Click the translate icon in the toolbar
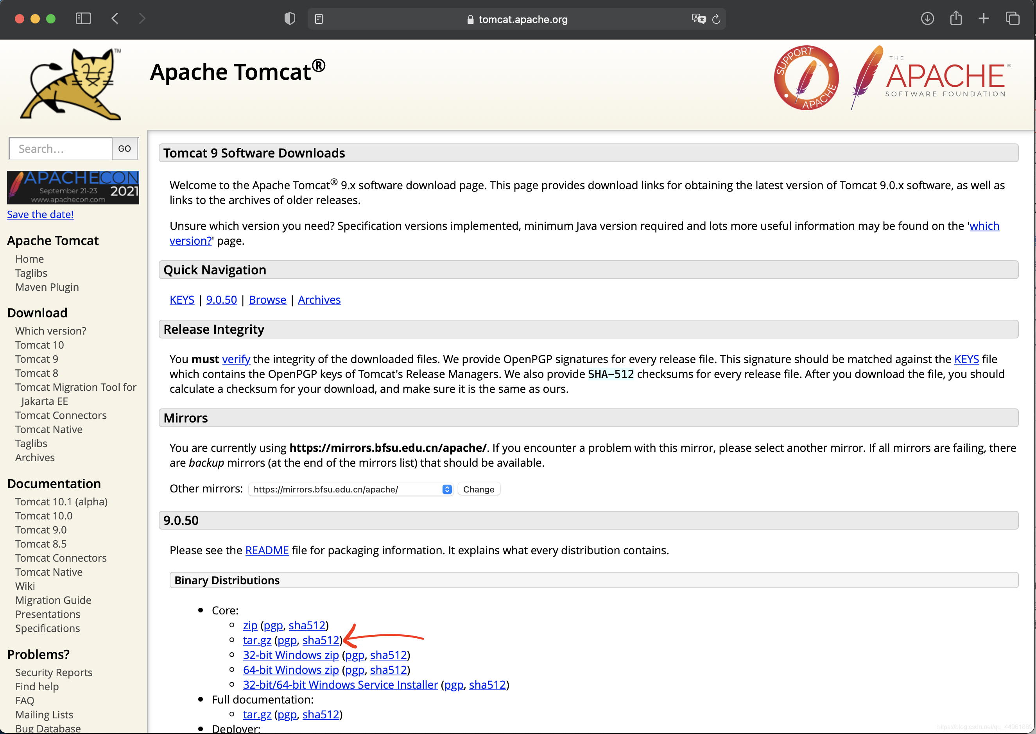The image size is (1036, 734). point(698,18)
